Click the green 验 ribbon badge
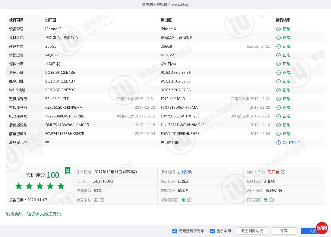 (68, 170)
